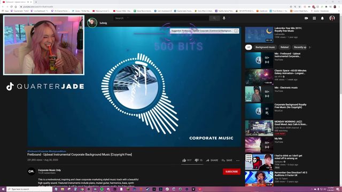The height and width of the screenshot is (192, 342).
Task: Bookmark this page with star icon
Action: pos(299,7)
